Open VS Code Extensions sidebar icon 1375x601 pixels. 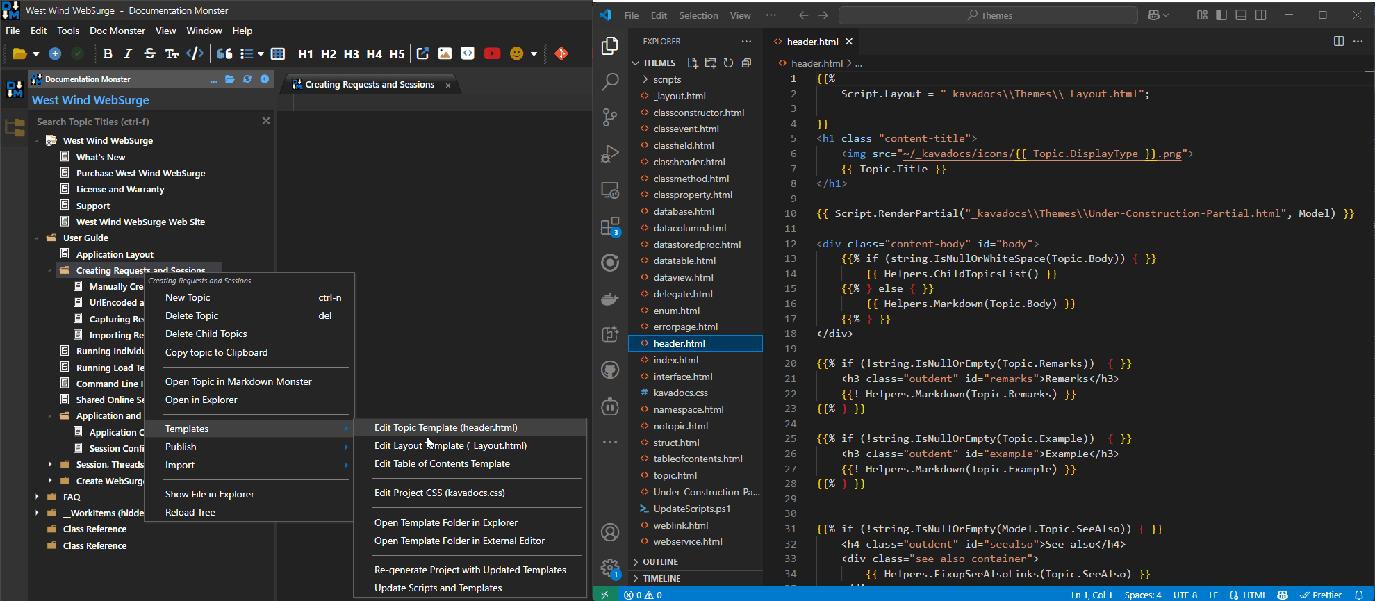[610, 227]
